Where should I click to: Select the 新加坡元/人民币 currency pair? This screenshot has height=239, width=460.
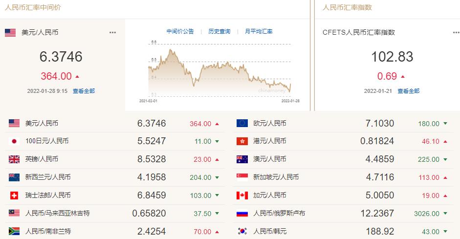tap(276, 177)
